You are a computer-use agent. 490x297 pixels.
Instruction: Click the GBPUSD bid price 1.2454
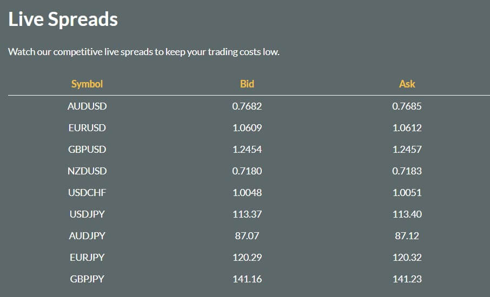pyautogui.click(x=247, y=149)
